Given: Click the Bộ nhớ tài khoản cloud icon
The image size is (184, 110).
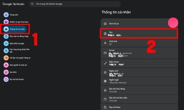Looking at the screenshot, I should tap(6, 79).
